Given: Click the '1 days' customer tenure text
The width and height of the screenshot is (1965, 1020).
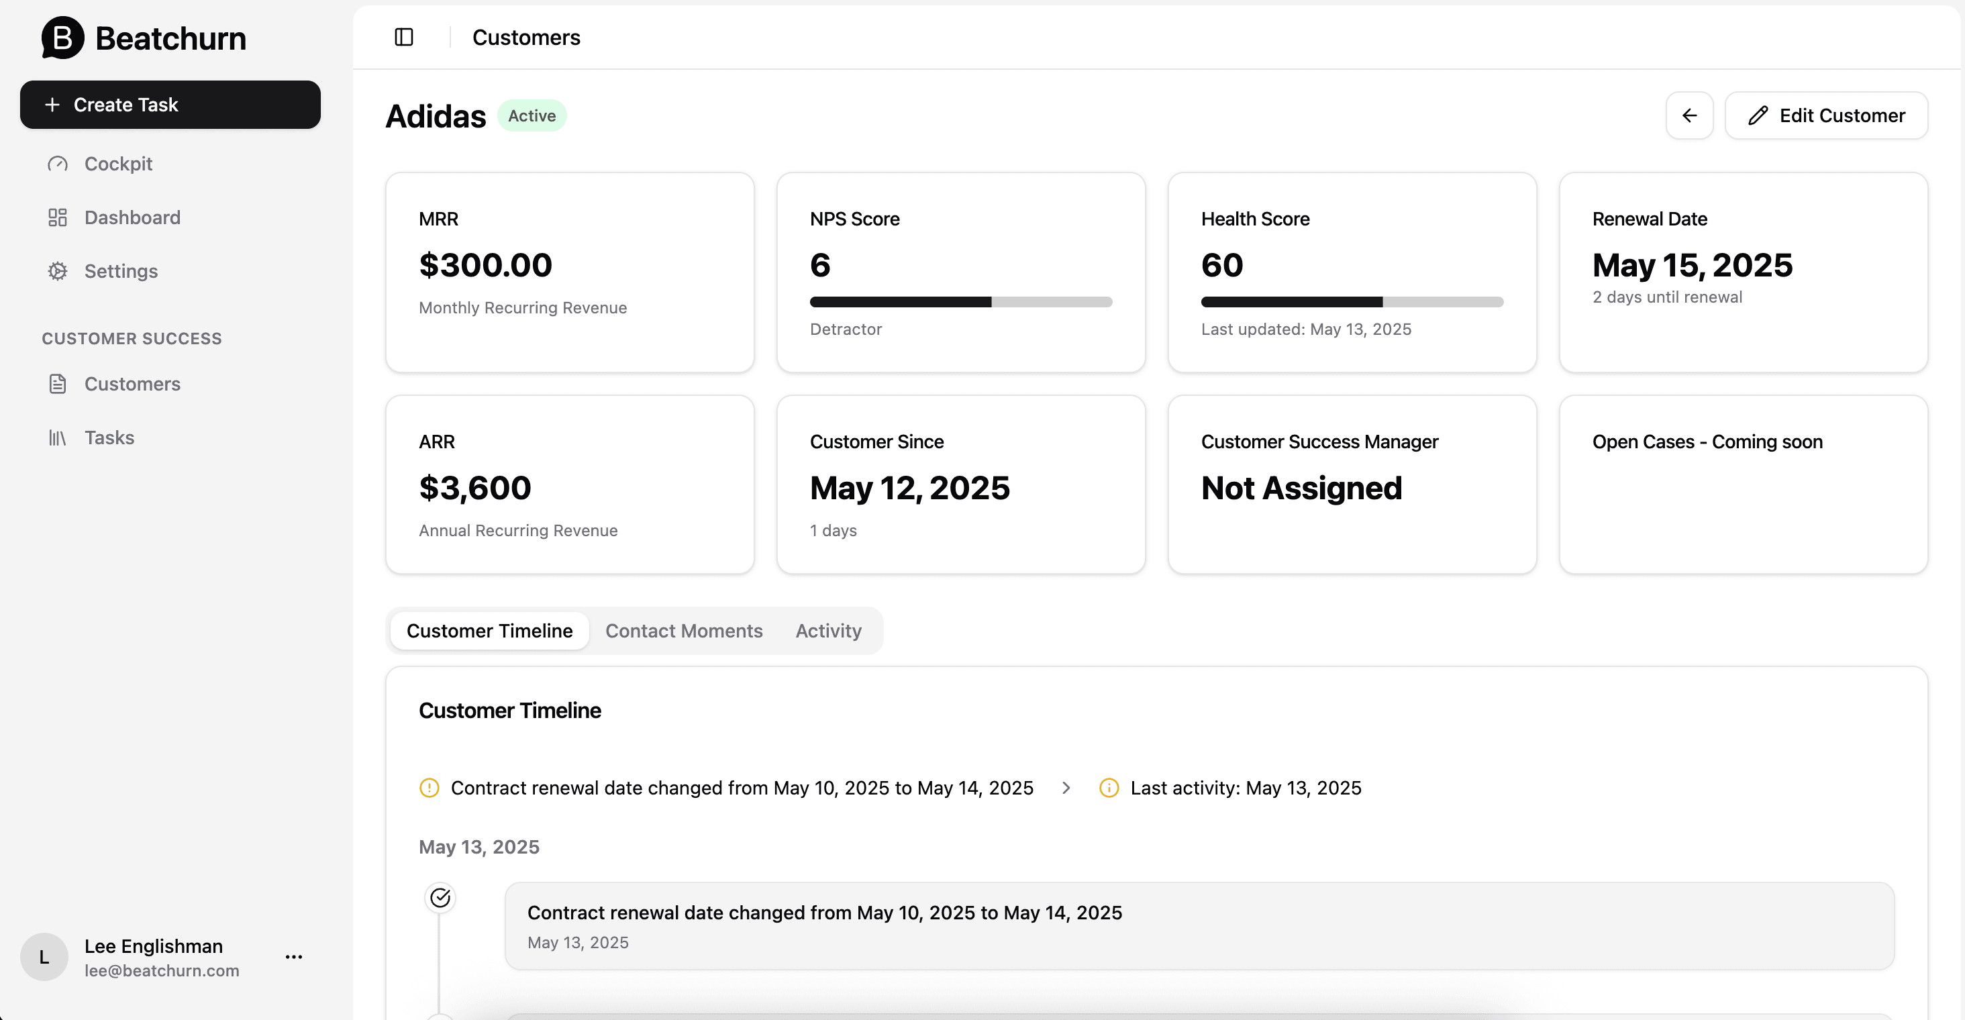Looking at the screenshot, I should point(833,530).
